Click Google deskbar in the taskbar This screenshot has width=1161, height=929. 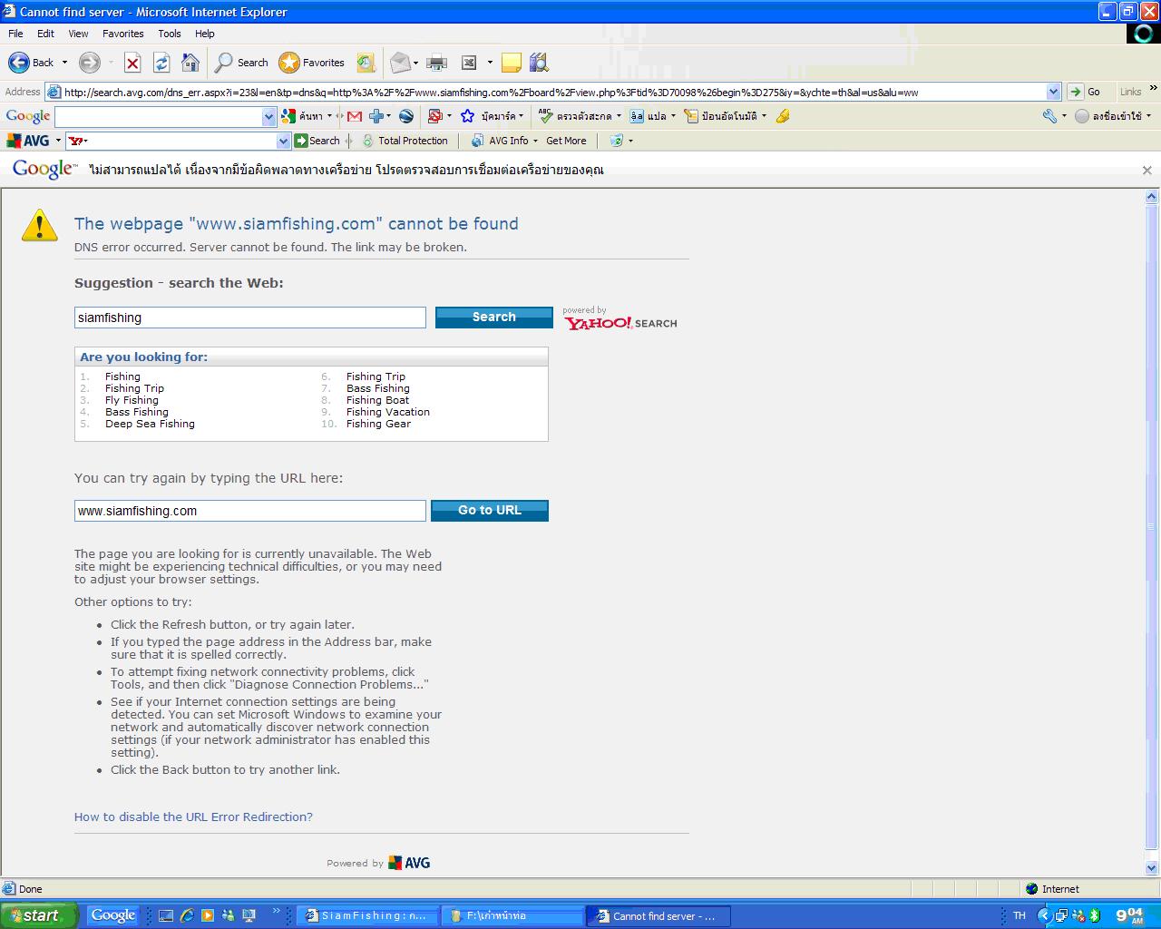[112, 915]
